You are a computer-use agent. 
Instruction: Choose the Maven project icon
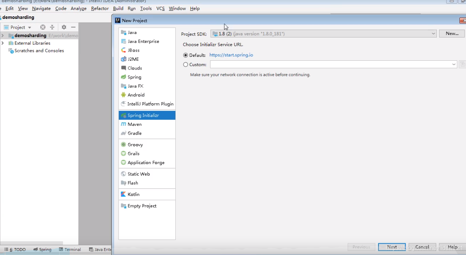(123, 124)
